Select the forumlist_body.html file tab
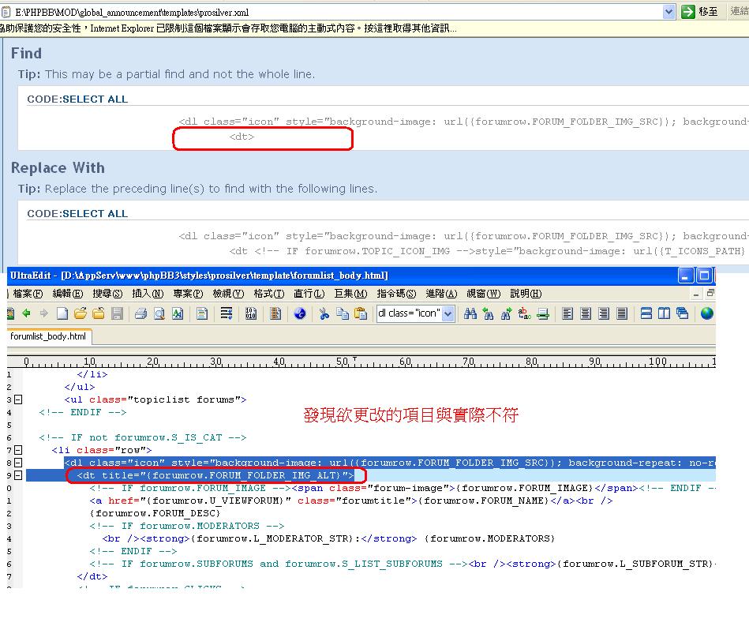 48,336
